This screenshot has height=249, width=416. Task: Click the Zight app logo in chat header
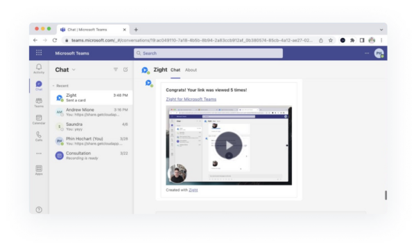(x=145, y=70)
